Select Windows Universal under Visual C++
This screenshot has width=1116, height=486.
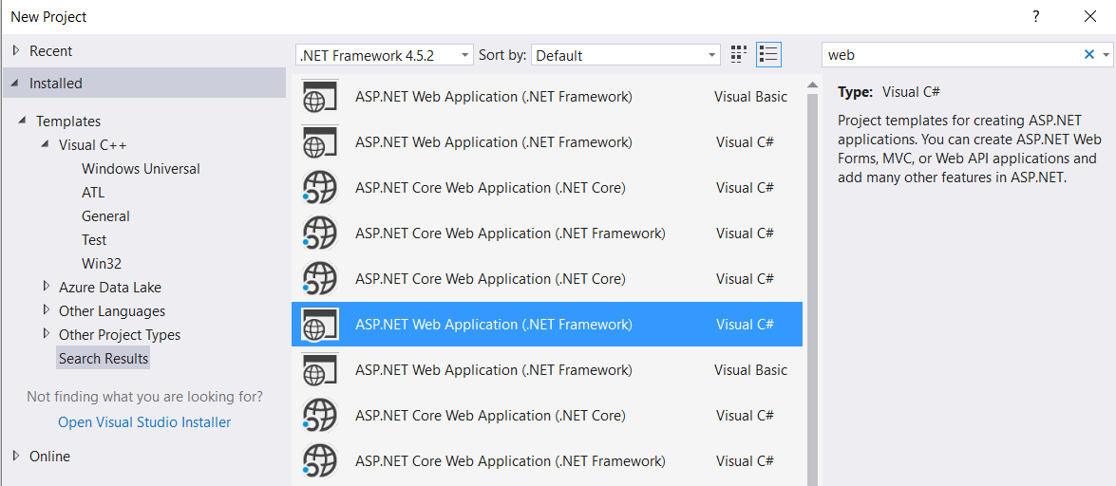click(141, 169)
